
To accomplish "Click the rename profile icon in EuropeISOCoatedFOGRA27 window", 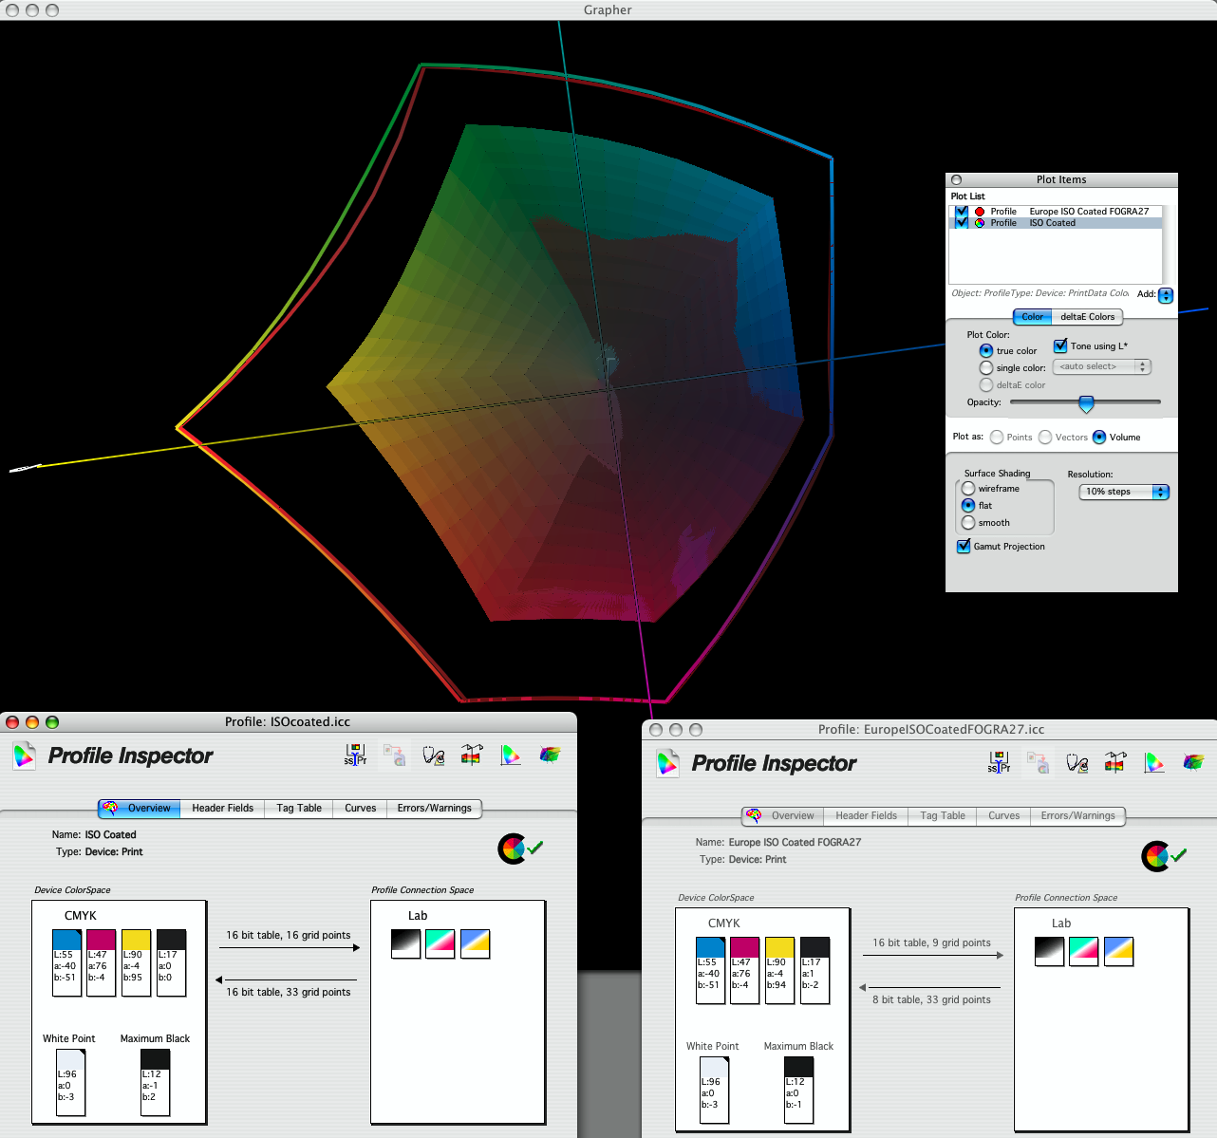I will [x=999, y=763].
